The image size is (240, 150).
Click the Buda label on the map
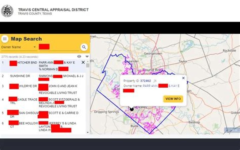(134, 126)
